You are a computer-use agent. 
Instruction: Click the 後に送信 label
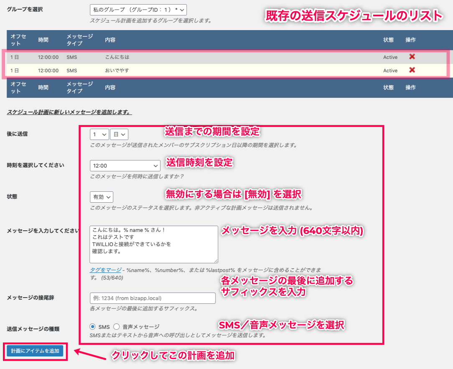17,134
